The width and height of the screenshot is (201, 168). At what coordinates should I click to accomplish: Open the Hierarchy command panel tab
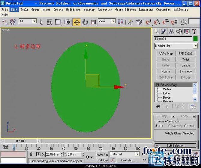[172, 31]
